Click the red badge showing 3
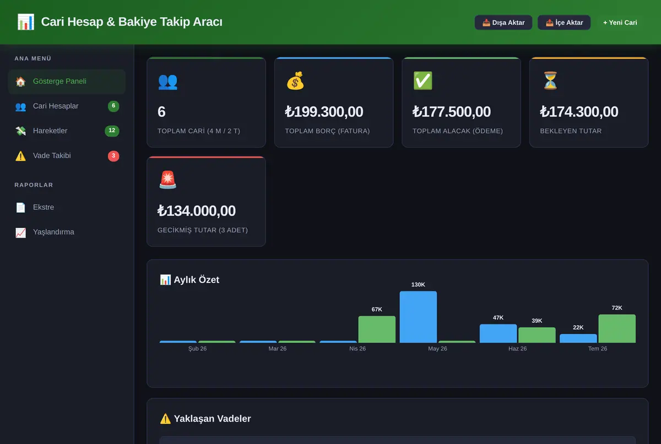The image size is (661, 444). pyautogui.click(x=113, y=156)
